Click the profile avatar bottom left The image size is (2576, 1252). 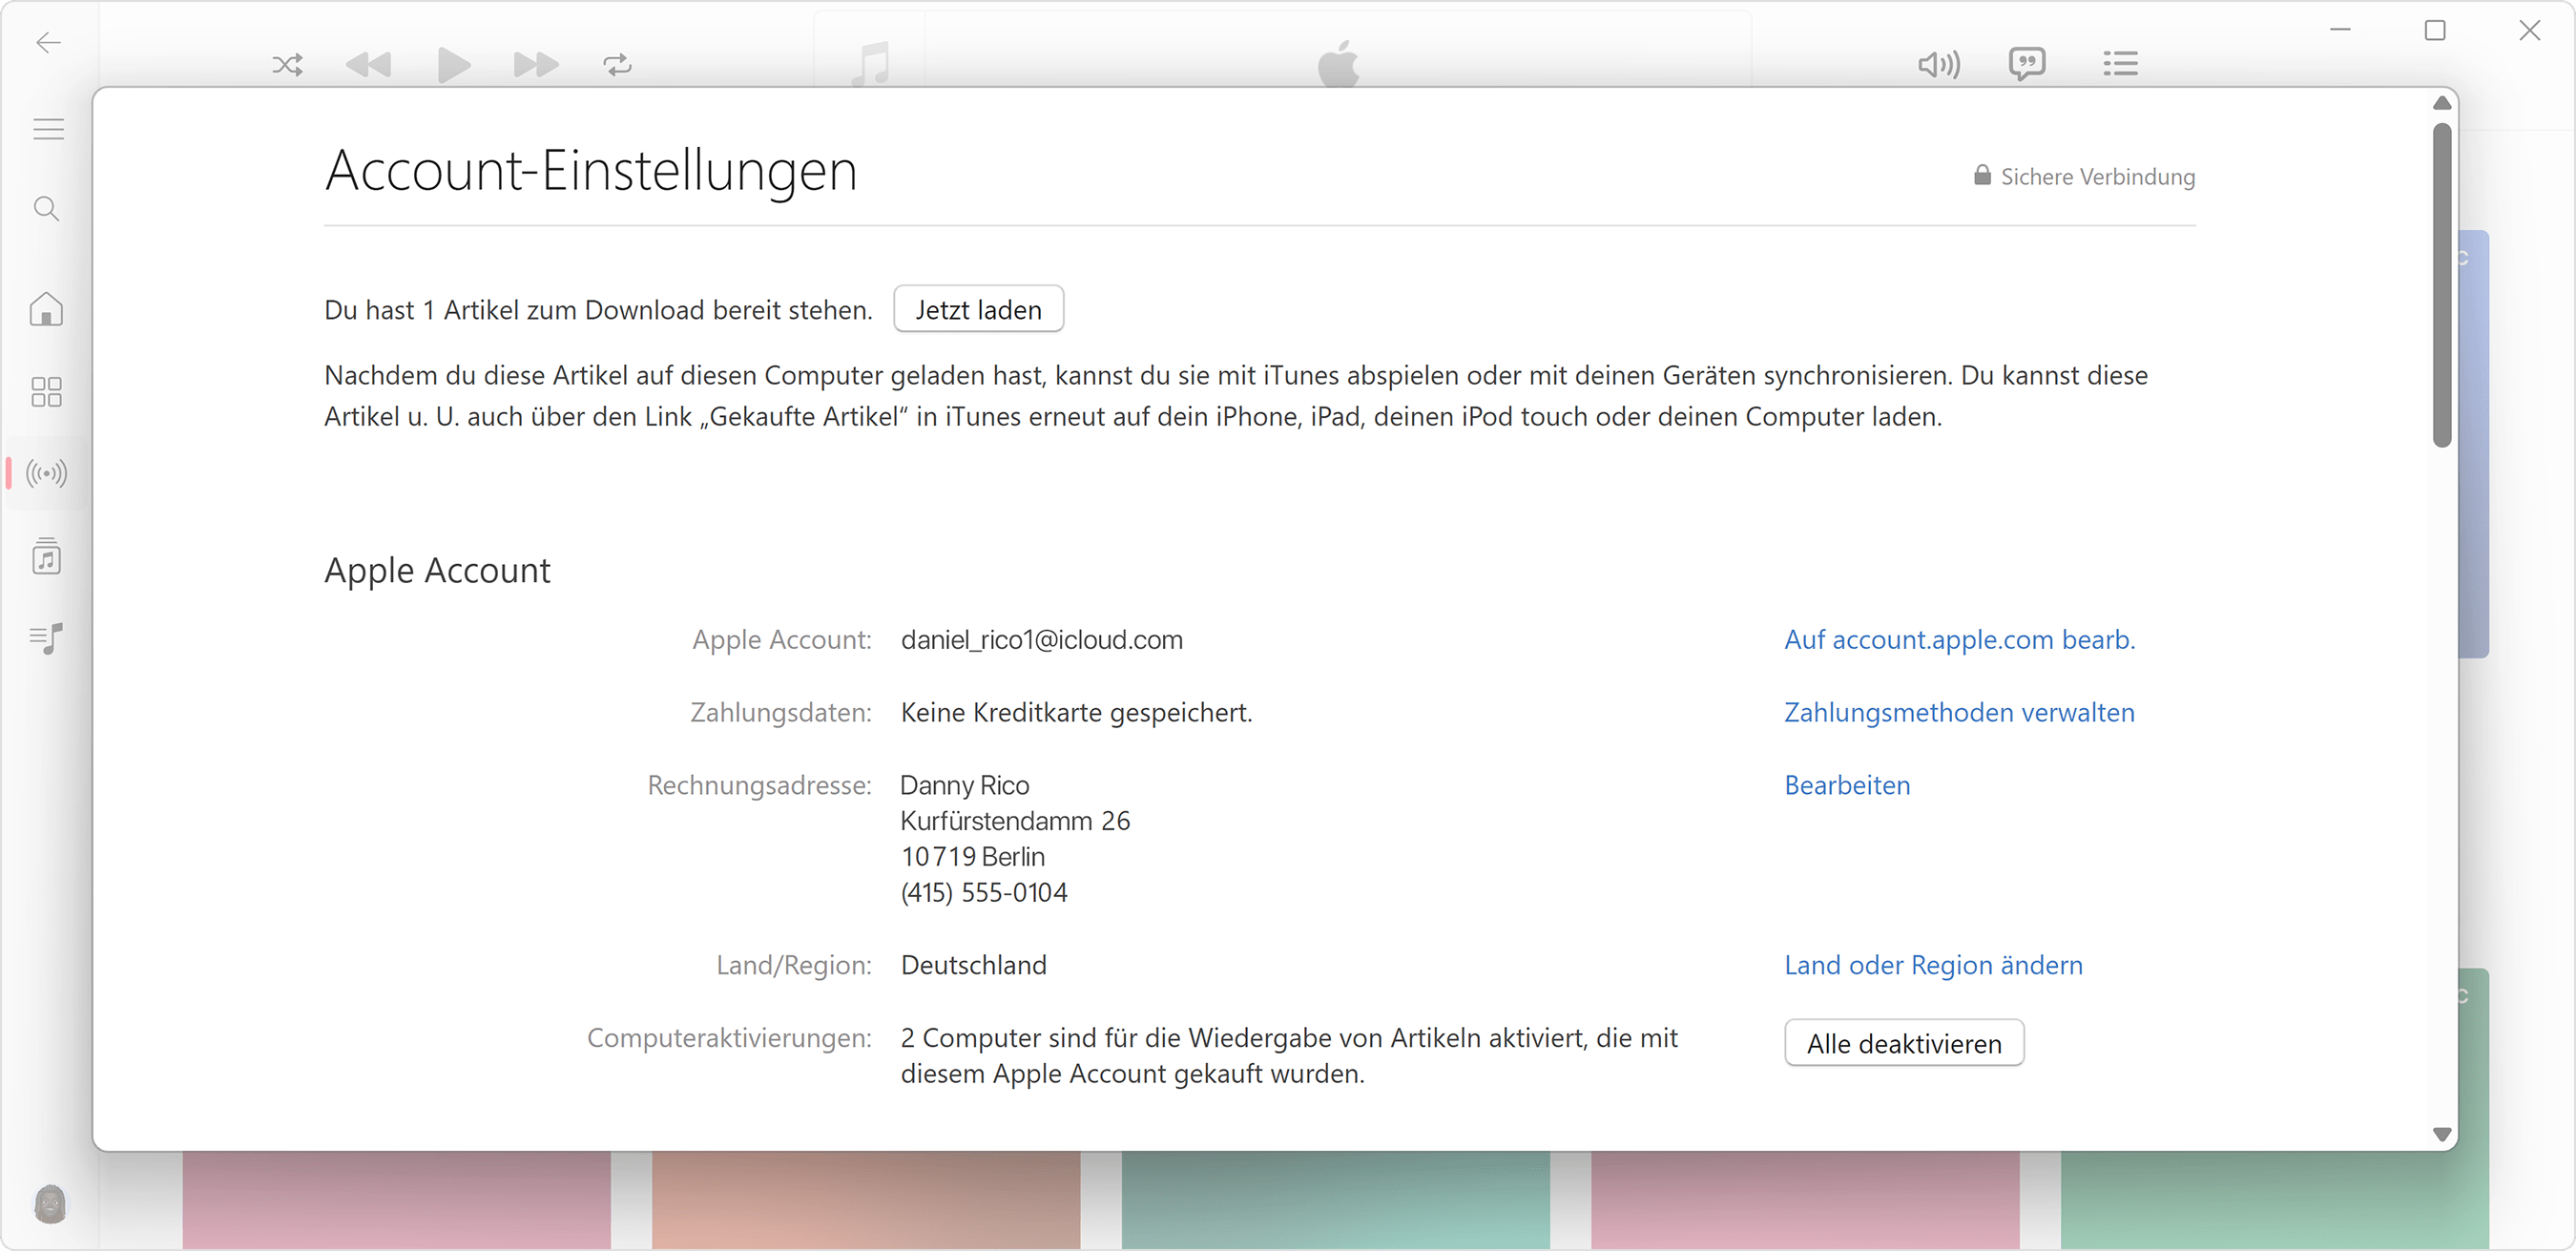[x=51, y=1204]
